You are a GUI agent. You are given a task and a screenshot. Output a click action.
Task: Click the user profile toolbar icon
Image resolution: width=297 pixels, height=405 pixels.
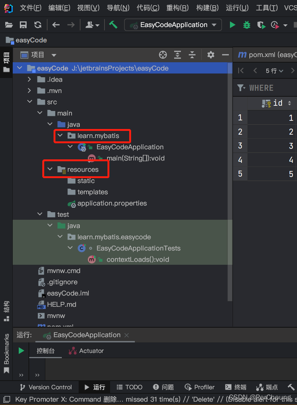tap(92, 25)
